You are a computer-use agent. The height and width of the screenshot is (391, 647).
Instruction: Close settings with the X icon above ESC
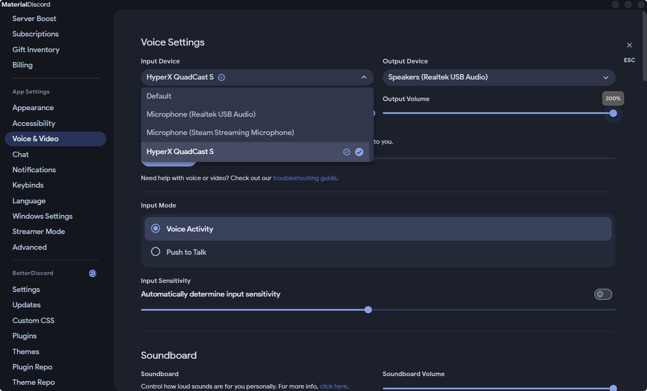(x=630, y=45)
